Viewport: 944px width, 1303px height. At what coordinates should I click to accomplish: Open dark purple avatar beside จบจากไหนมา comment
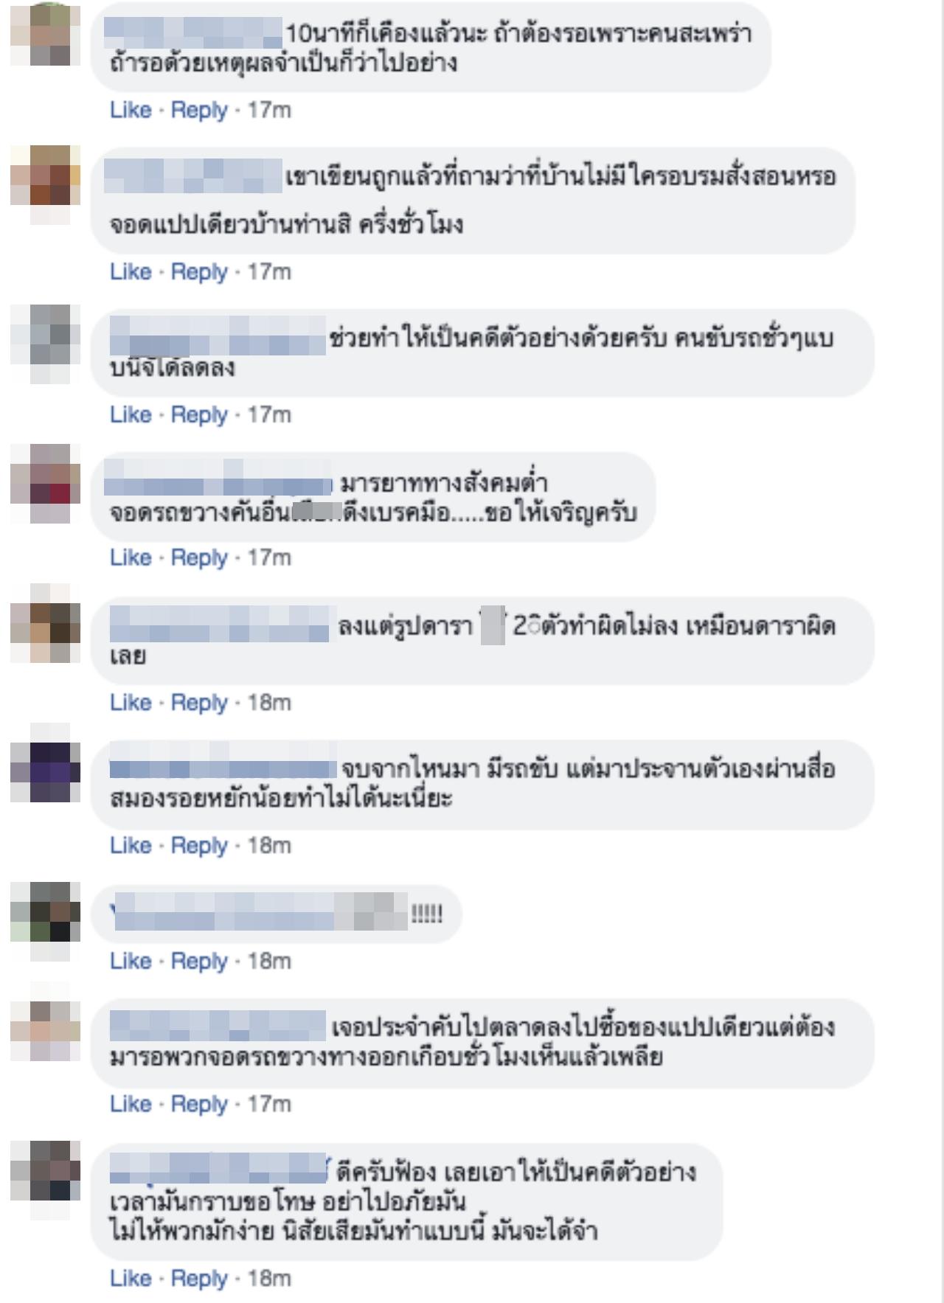[x=45, y=771]
